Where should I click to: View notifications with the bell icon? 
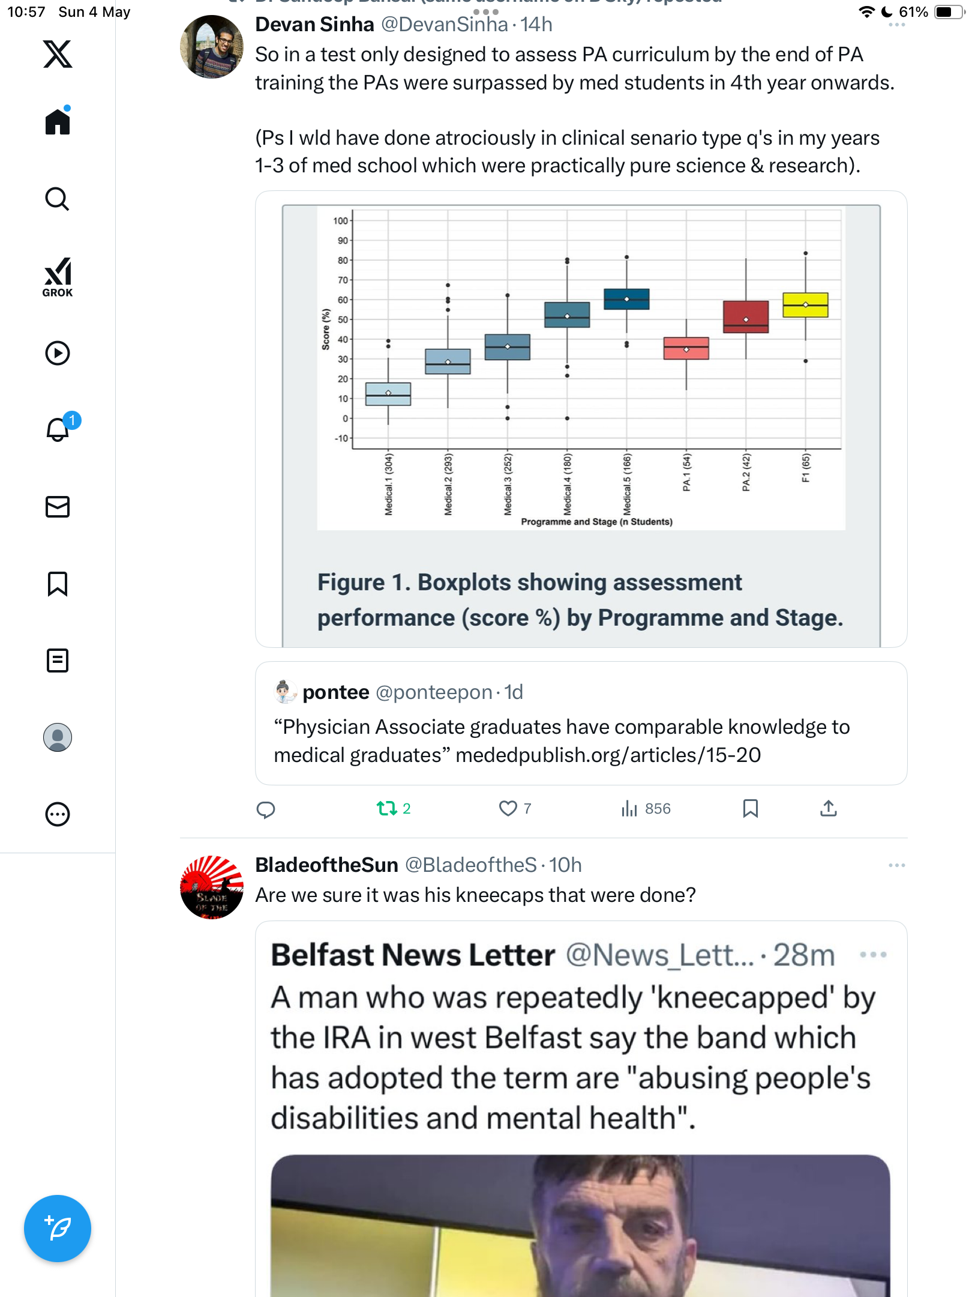point(59,429)
